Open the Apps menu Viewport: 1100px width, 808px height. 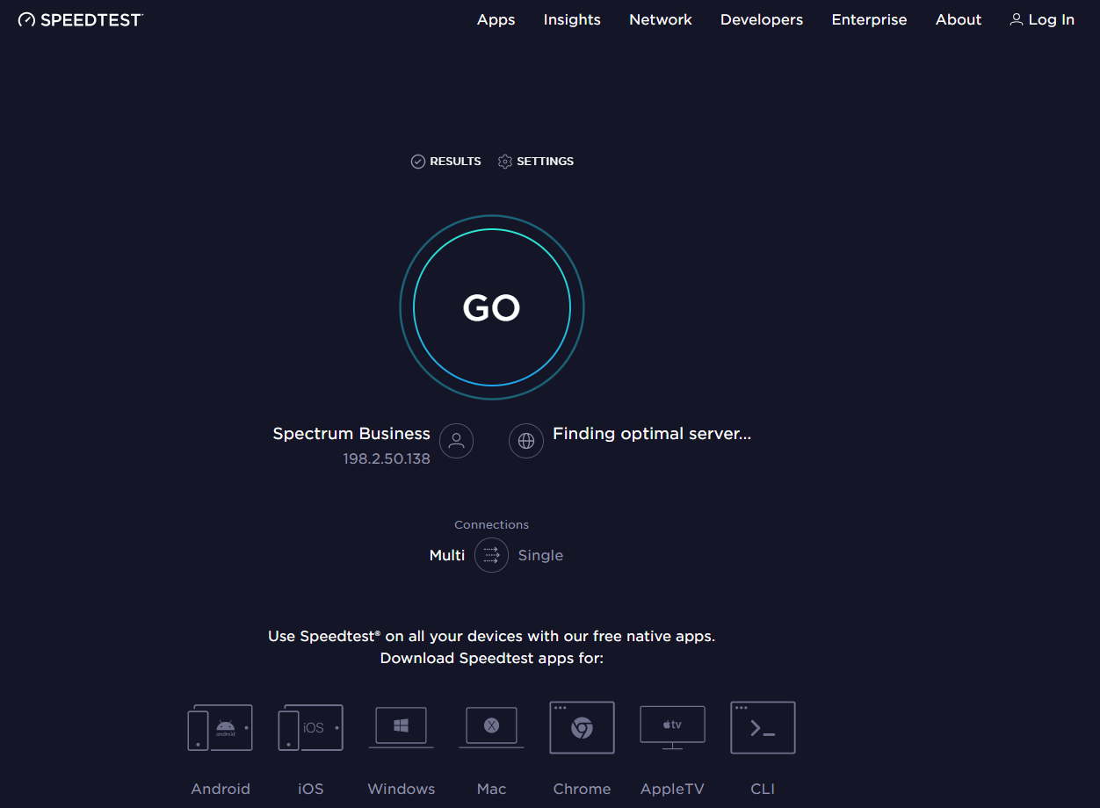[496, 19]
